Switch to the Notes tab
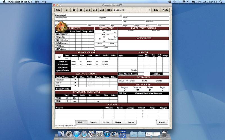The image size is (225, 140). (131, 122)
